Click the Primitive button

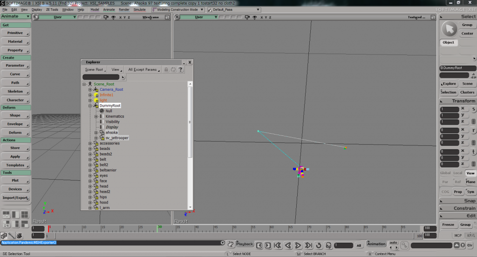pos(15,33)
